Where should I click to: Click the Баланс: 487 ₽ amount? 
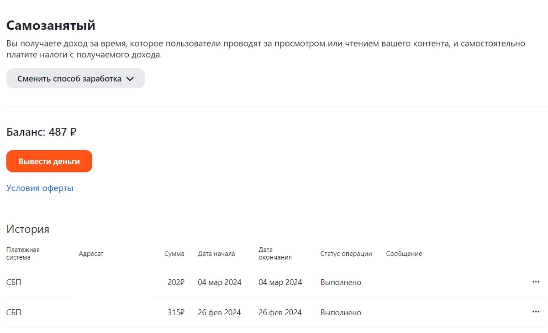41,132
